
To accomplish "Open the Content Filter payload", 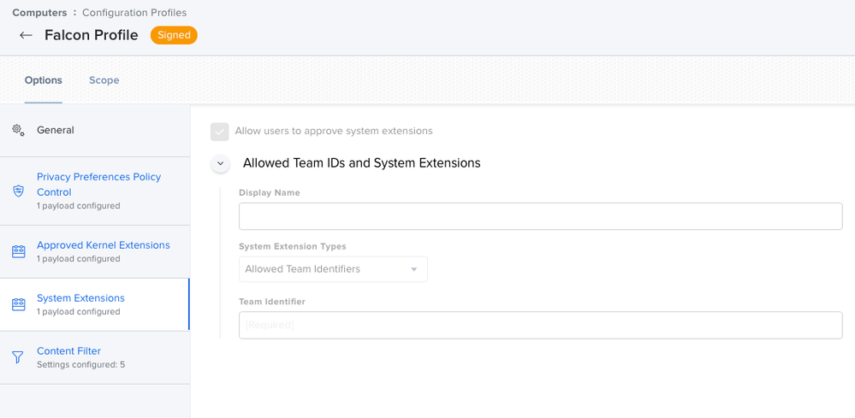I will pos(95,357).
